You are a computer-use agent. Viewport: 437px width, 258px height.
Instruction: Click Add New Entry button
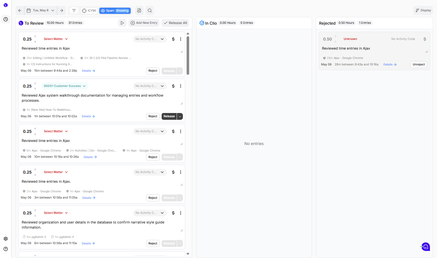tap(144, 23)
